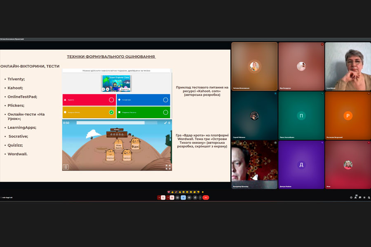Turn on the camera button

tap(172, 198)
